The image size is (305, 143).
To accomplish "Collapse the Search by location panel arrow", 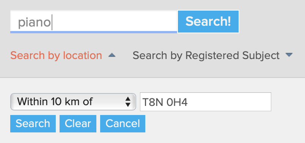I will point(112,56).
